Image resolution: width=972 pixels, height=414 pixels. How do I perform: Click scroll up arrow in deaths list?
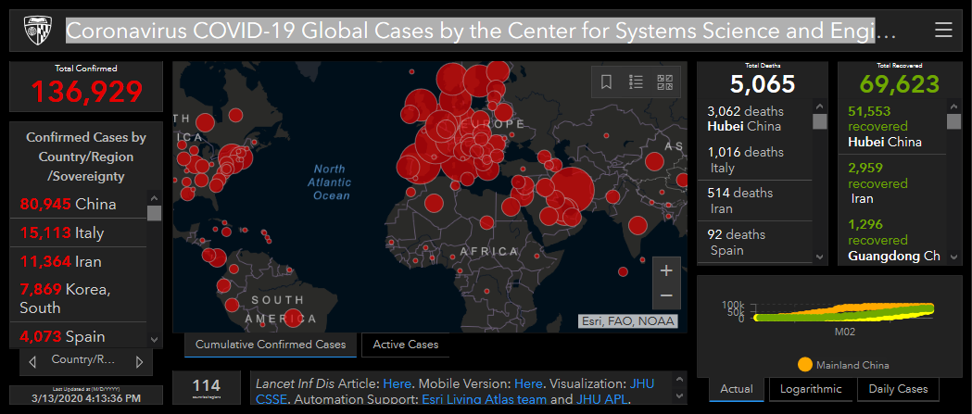point(819,106)
